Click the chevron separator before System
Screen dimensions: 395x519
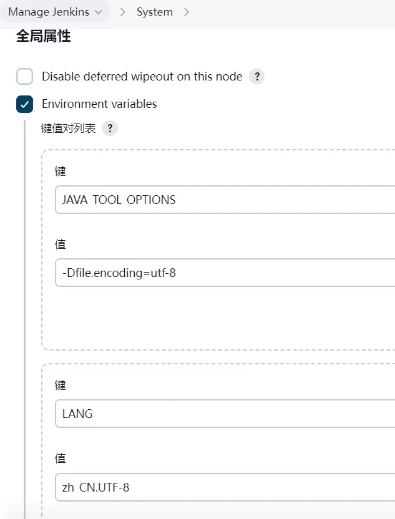(x=123, y=12)
